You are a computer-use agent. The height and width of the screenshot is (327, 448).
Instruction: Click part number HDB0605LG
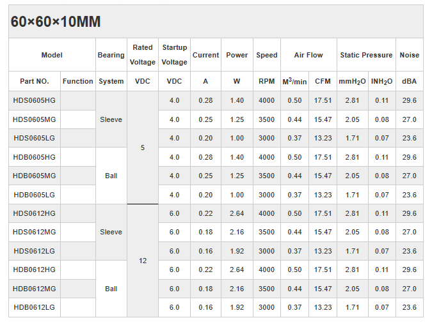[x=35, y=195]
